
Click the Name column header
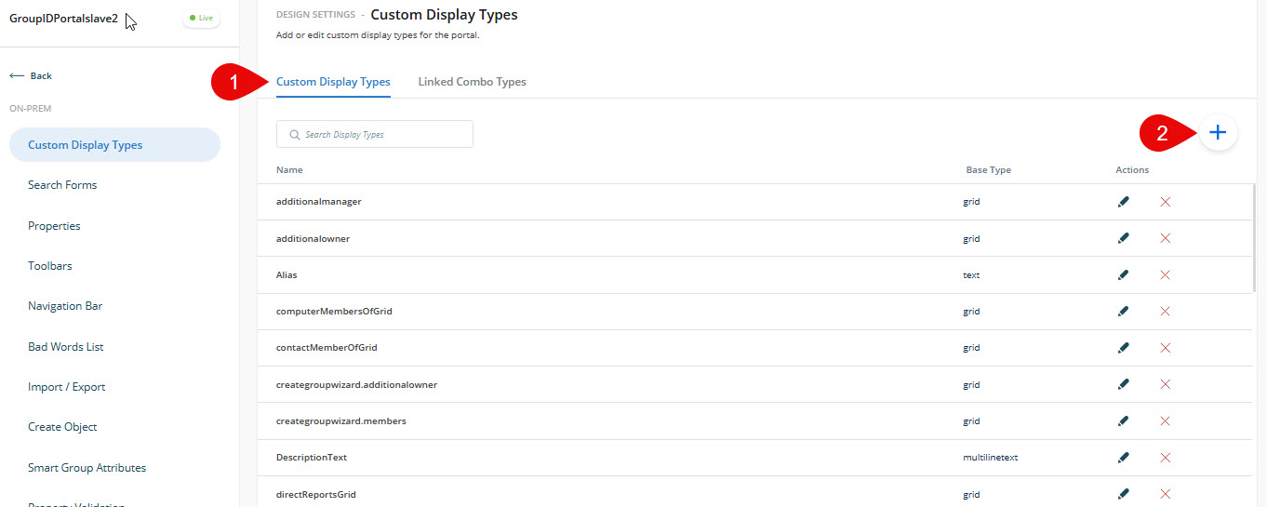[289, 170]
